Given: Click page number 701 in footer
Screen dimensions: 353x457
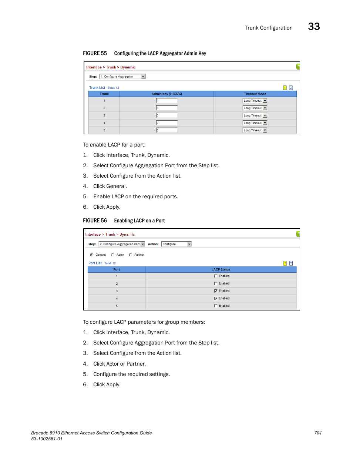Looking at the screenshot, I should 318,433.
